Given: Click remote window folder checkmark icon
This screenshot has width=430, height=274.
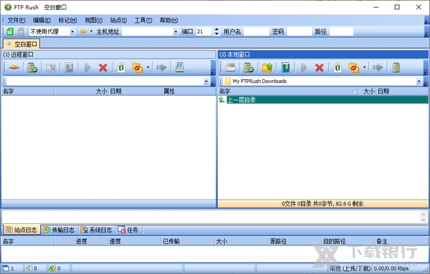Looking at the screenshot, I should coord(138,67).
